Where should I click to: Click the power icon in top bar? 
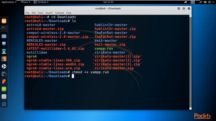209,2
